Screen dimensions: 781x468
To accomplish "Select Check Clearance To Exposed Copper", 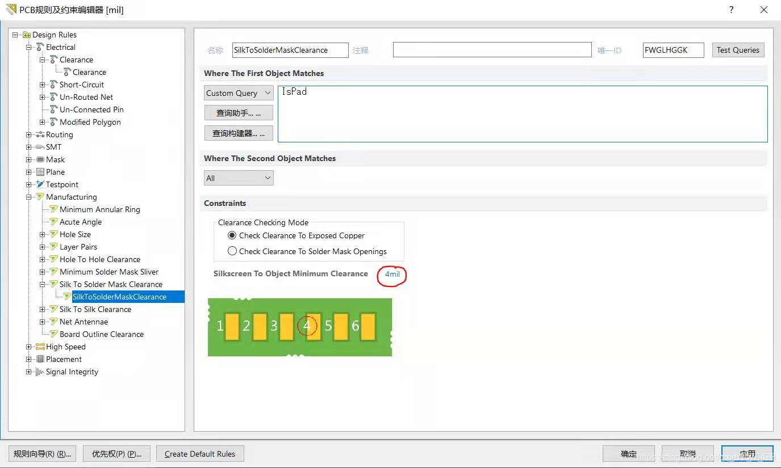I will click(232, 235).
